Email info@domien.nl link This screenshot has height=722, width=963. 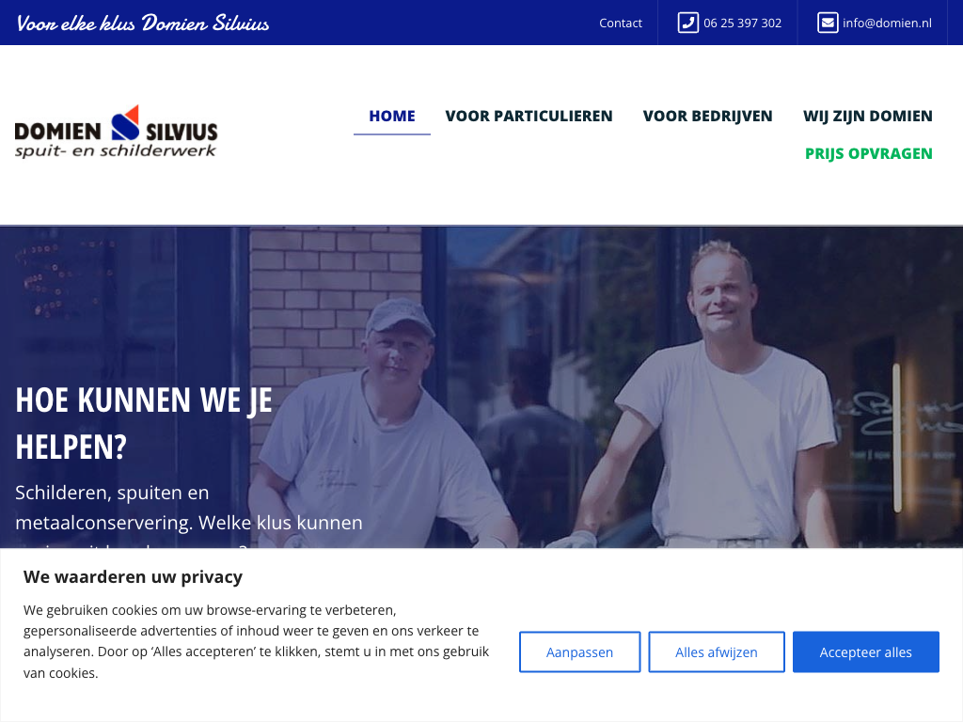pos(887,23)
